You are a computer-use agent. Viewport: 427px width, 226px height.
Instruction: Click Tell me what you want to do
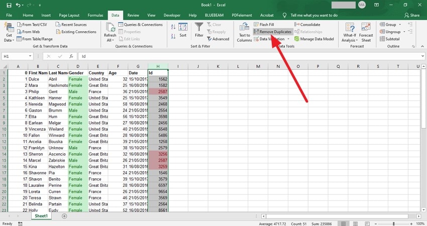click(x=314, y=15)
